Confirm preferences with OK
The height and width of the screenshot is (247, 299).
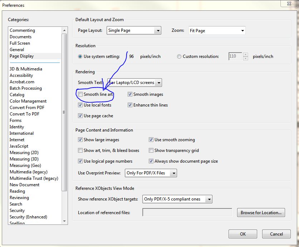(x=242, y=234)
